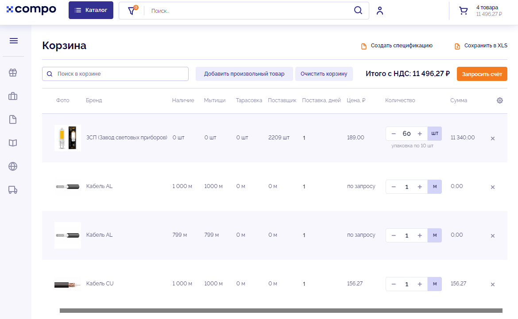Open the шт unit selector for ЗСП item
The width and height of the screenshot is (518, 319).
click(435, 134)
